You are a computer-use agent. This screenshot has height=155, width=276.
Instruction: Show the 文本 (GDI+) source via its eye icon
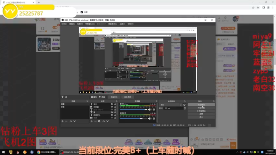[112, 110]
